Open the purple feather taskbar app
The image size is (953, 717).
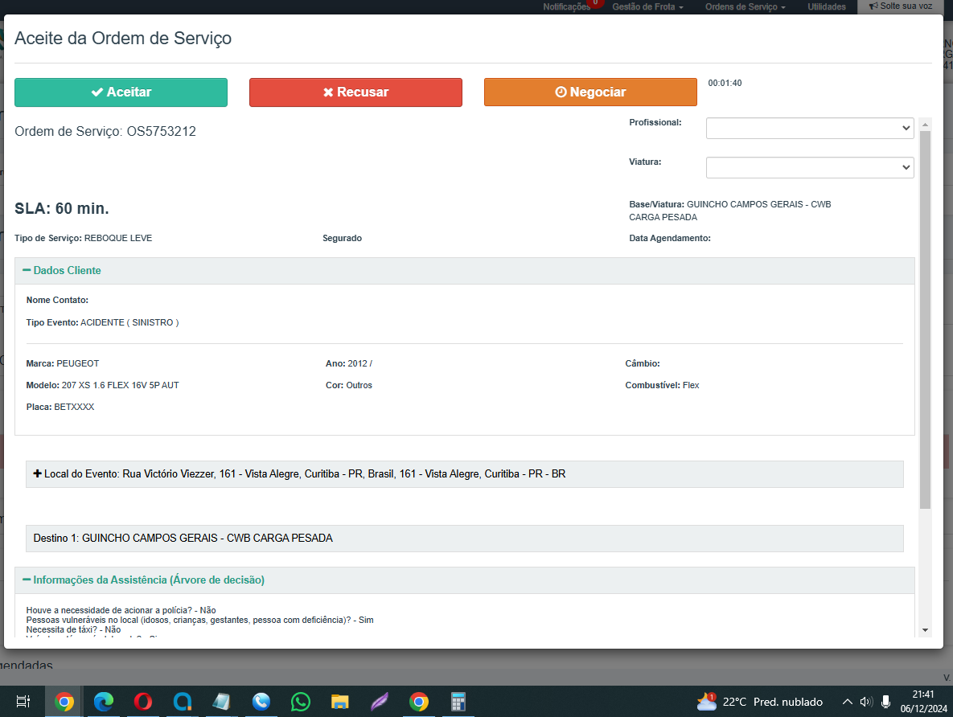tap(380, 702)
